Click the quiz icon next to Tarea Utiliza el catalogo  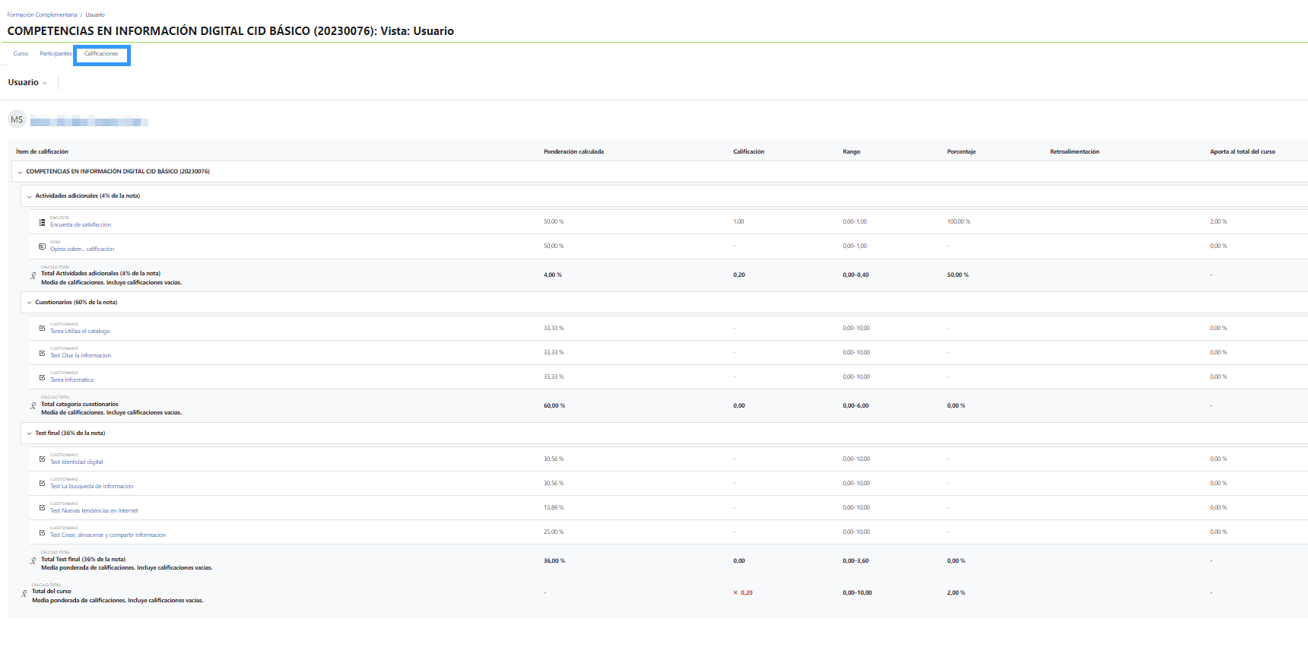(x=42, y=329)
